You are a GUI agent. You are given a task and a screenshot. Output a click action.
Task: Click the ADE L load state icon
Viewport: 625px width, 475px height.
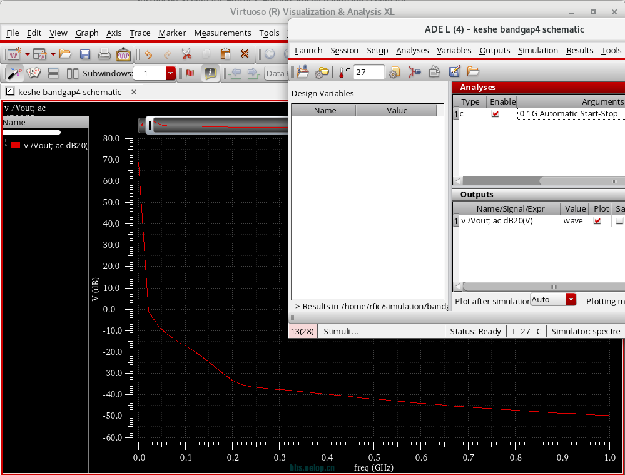click(303, 72)
